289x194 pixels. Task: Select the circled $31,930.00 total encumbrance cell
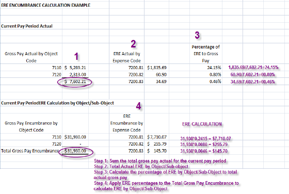75,151
